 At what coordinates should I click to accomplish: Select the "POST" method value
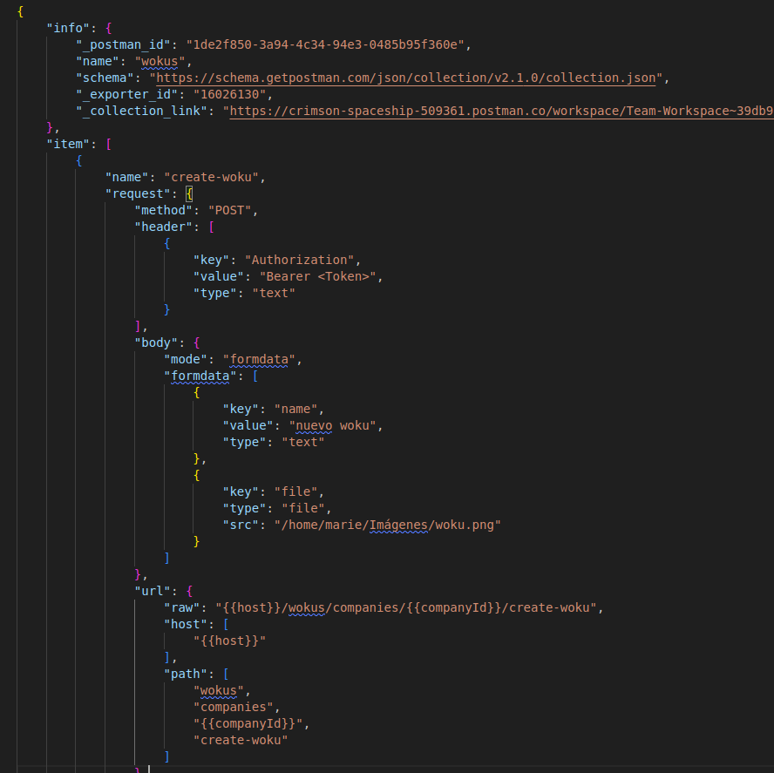(229, 210)
